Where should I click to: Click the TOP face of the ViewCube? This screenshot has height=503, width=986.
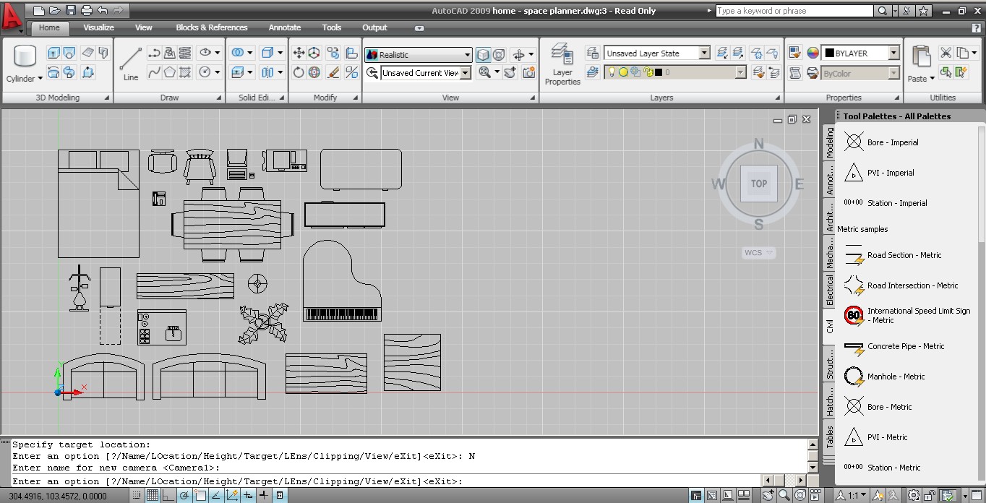[758, 184]
